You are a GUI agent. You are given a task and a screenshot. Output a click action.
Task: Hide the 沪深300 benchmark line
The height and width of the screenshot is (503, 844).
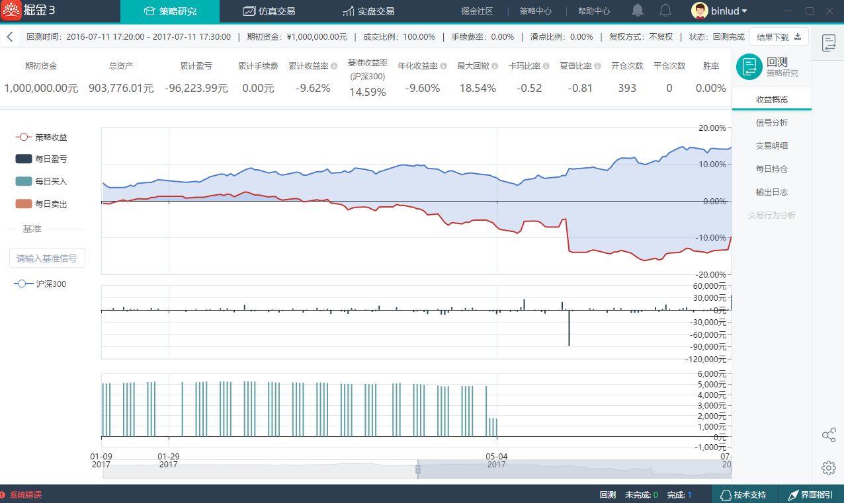coord(40,284)
